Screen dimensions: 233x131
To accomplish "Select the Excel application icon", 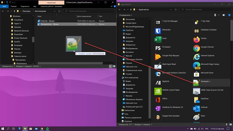I will point(158,40).
